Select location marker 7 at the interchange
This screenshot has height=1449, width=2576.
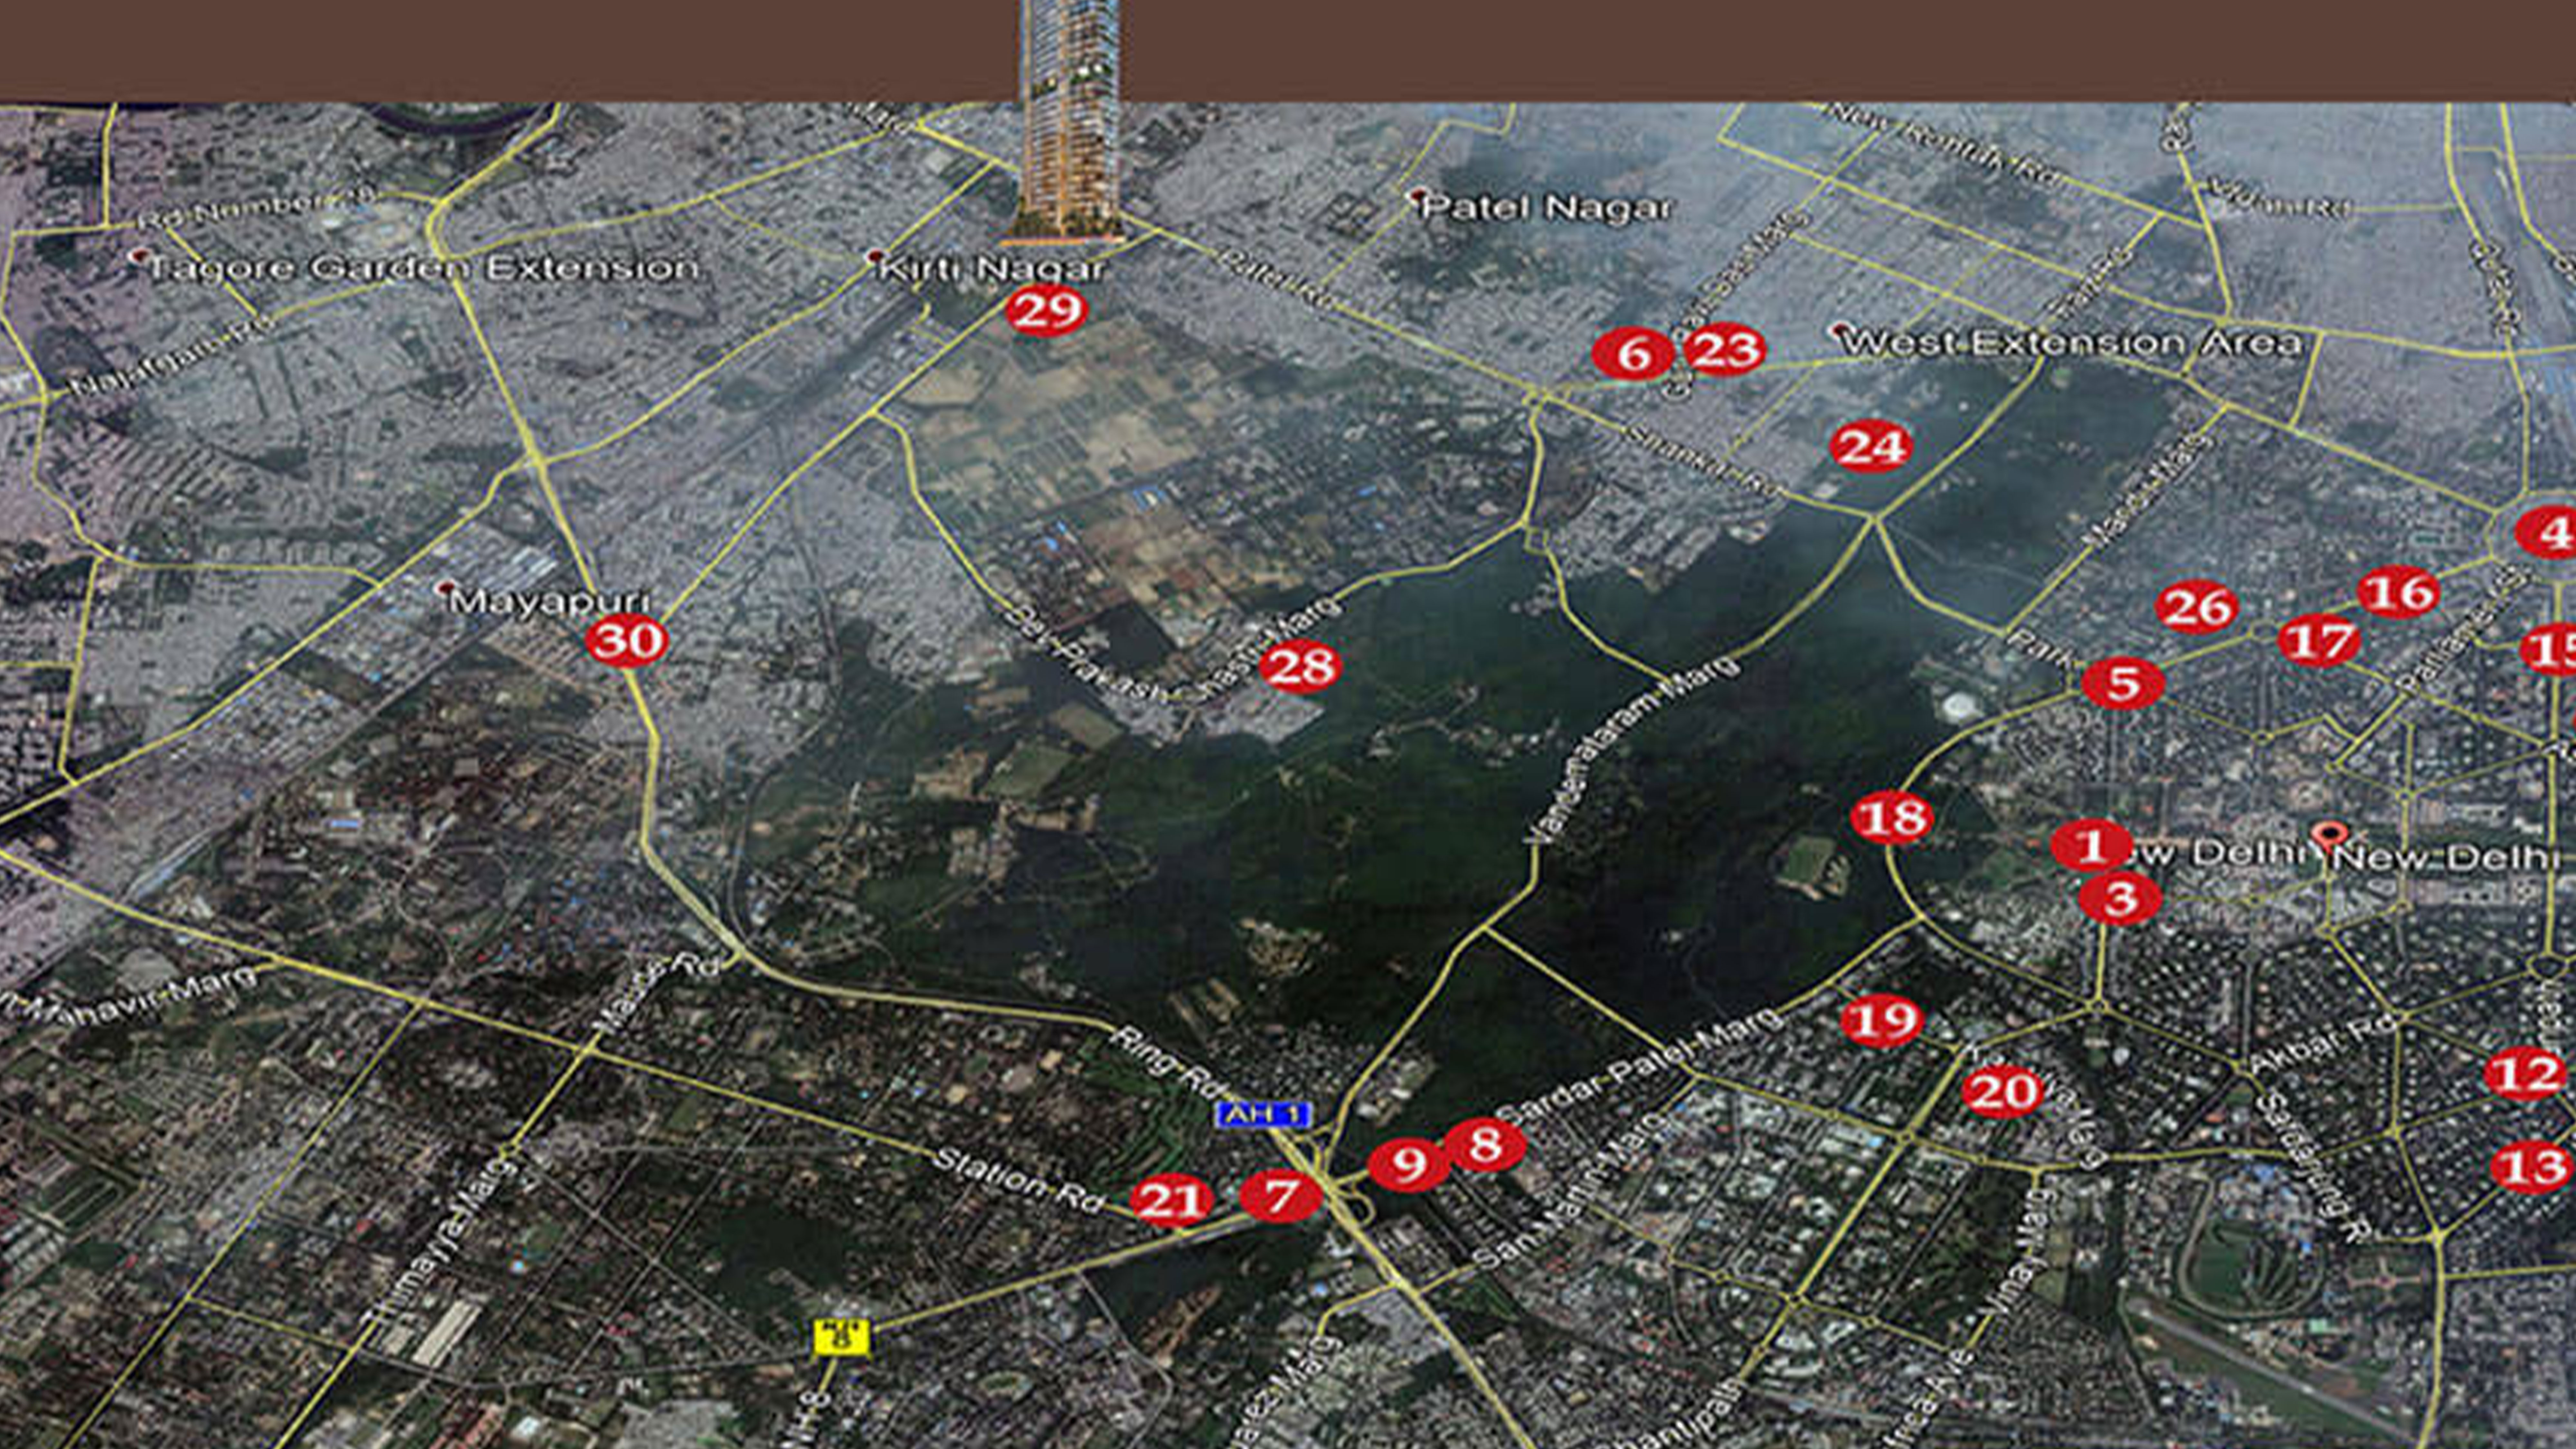(x=1281, y=1196)
